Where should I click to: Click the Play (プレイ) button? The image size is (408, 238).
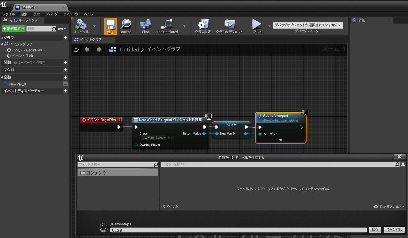pos(257,26)
